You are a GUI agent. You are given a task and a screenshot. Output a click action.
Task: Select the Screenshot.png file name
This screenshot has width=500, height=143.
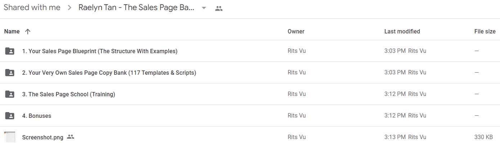(42, 137)
